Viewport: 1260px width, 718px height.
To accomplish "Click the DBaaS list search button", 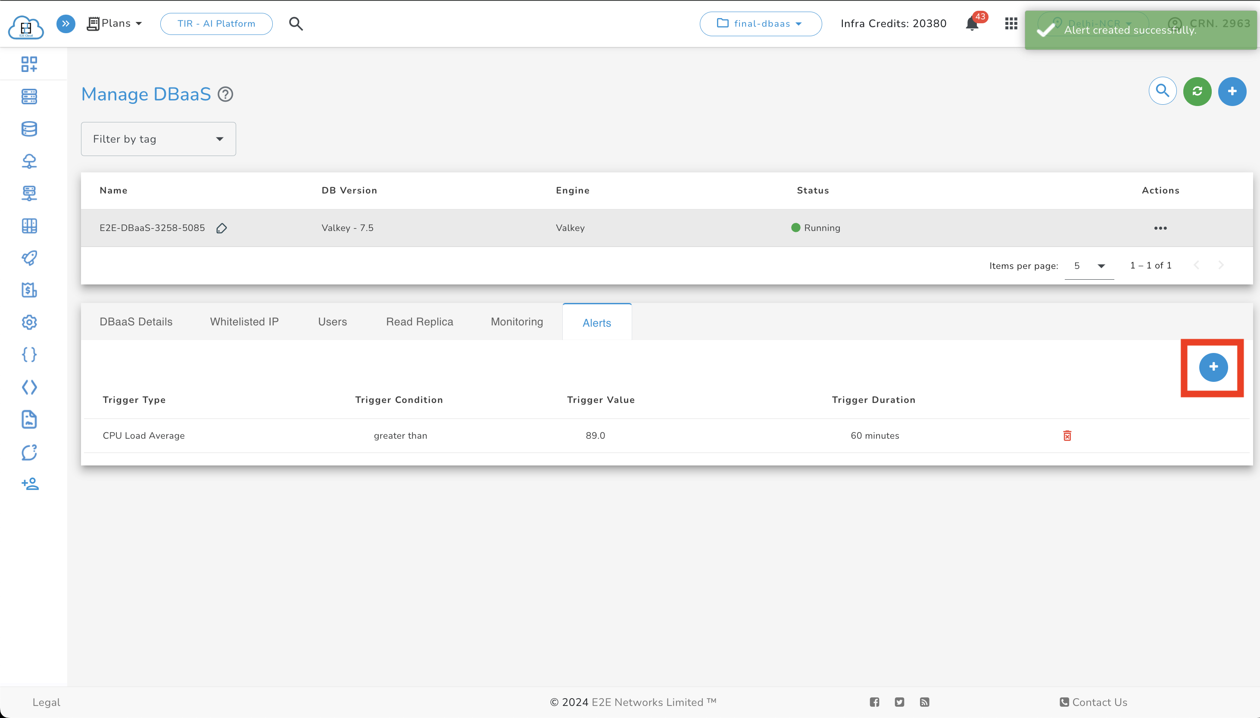I will click(x=1162, y=91).
